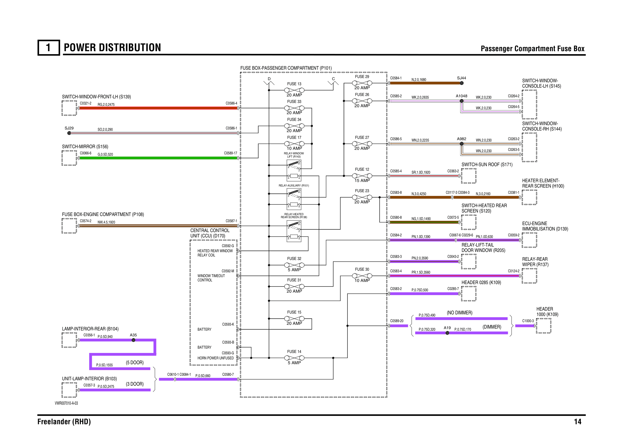Click the FUSE 31 fuse symbol
Screen dimensions: 626x443
point(294,286)
